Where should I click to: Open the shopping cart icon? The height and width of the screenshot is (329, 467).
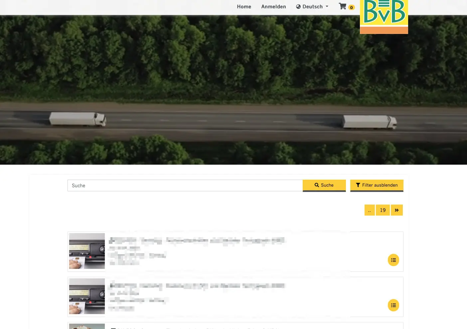point(342,6)
